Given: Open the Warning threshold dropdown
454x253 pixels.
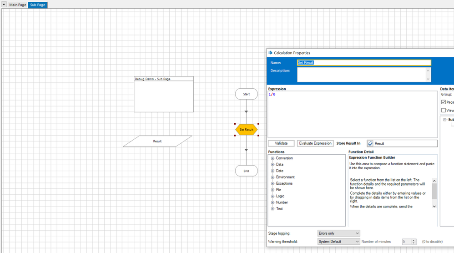Looking at the screenshot, I should pyautogui.click(x=338, y=242).
